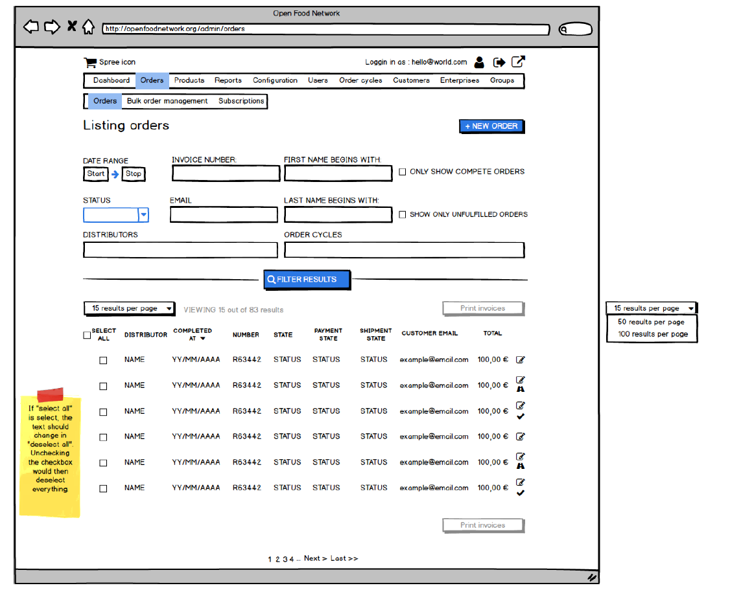The width and height of the screenshot is (730, 590).
Task: Open the Status dropdown
Action: click(x=116, y=215)
